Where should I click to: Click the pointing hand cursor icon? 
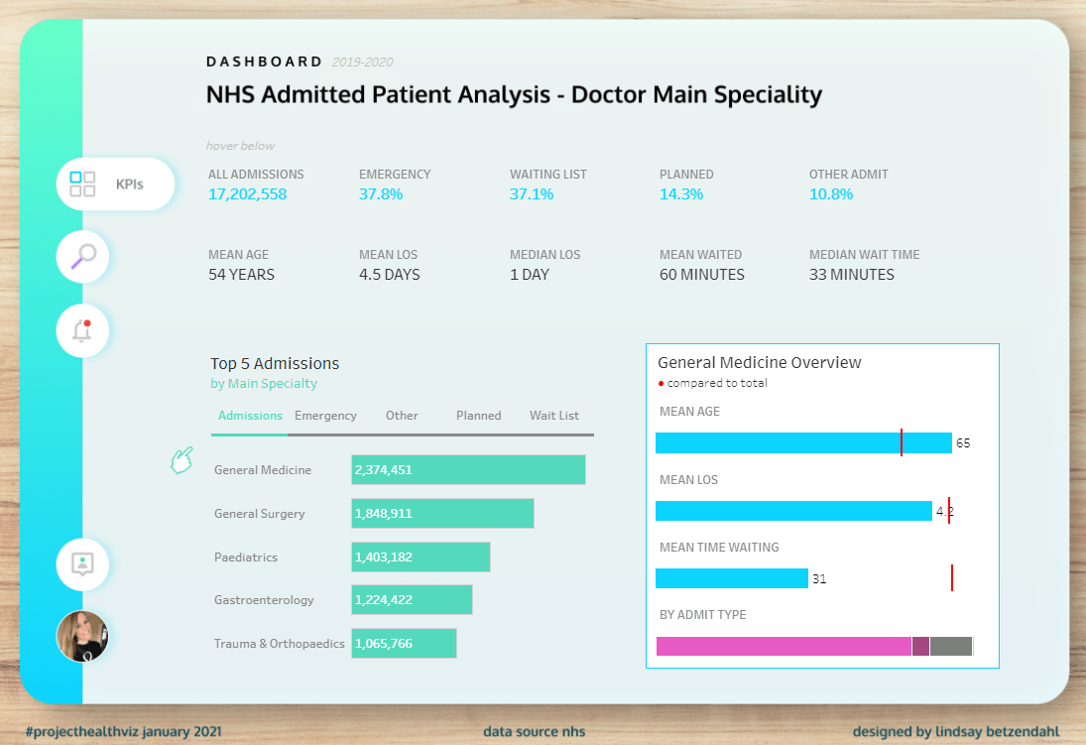pos(181,460)
